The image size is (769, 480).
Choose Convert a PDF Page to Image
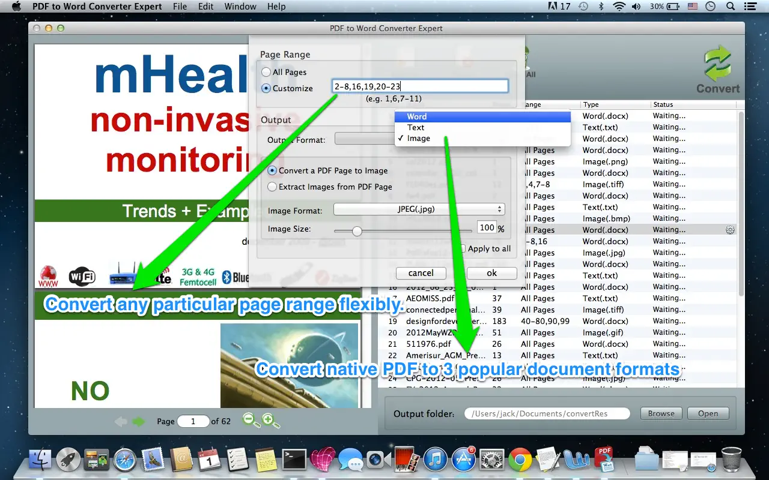click(272, 170)
